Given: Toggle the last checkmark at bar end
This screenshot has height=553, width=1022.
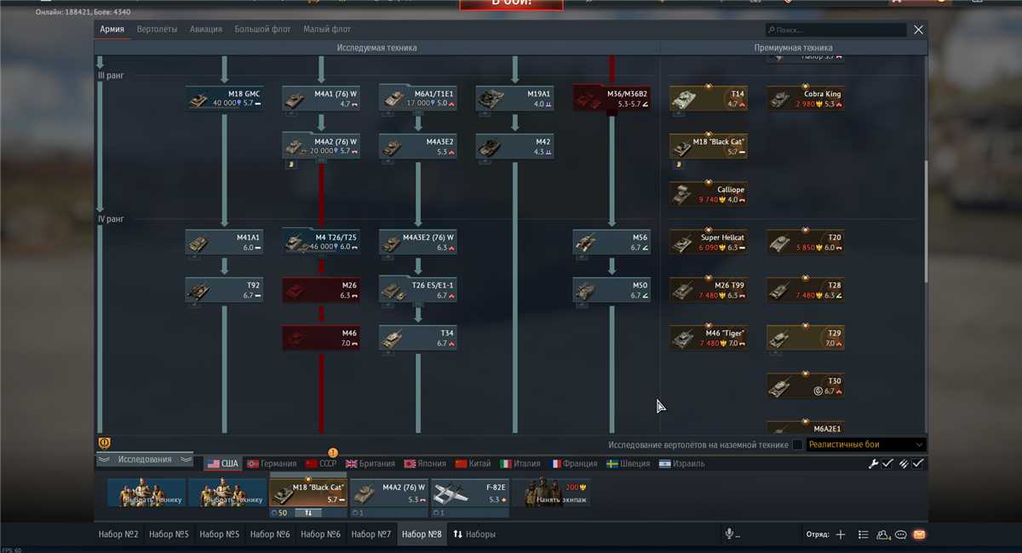Looking at the screenshot, I should click(918, 464).
